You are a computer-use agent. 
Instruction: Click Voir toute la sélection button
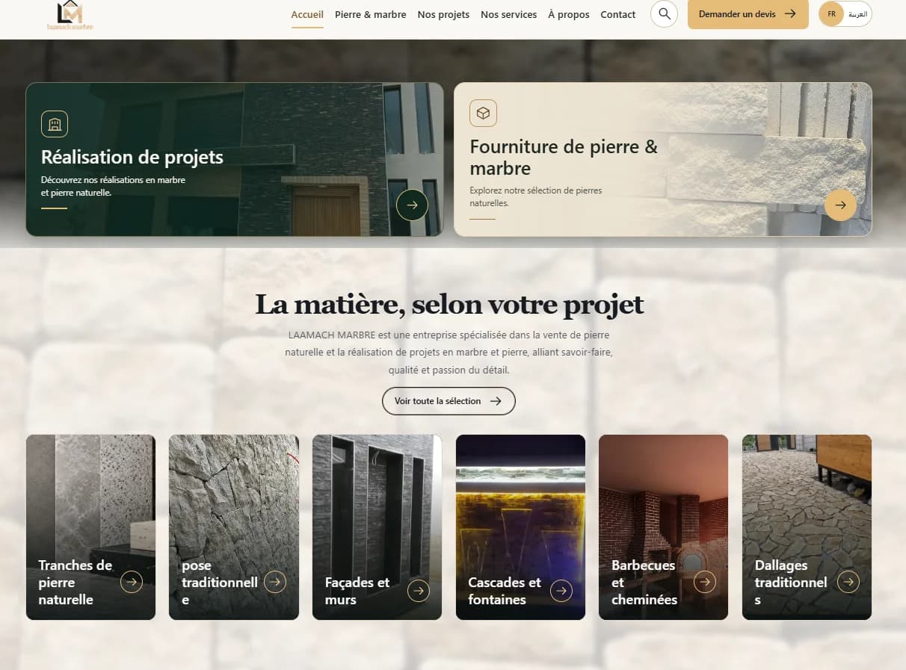[x=449, y=401]
